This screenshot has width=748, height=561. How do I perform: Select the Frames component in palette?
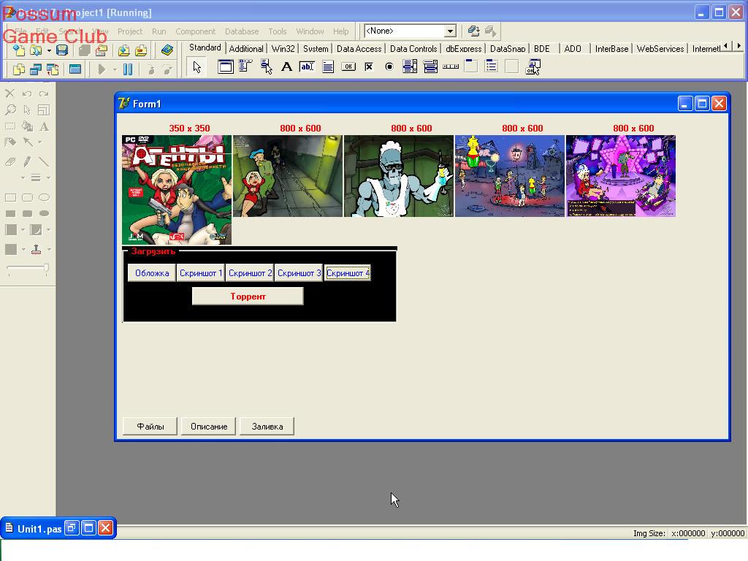tap(225, 66)
